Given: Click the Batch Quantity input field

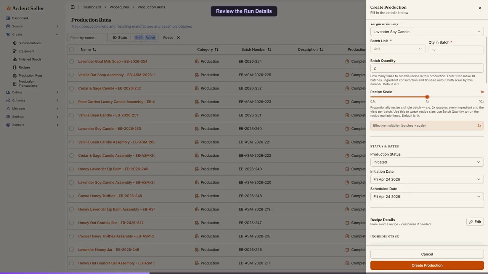Looking at the screenshot, I should pyautogui.click(x=427, y=68).
